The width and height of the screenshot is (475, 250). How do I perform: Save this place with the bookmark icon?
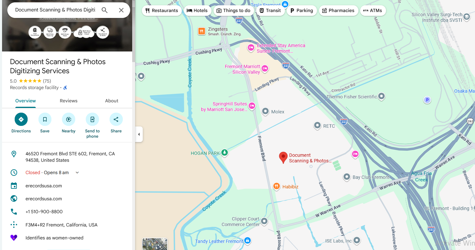[45, 119]
